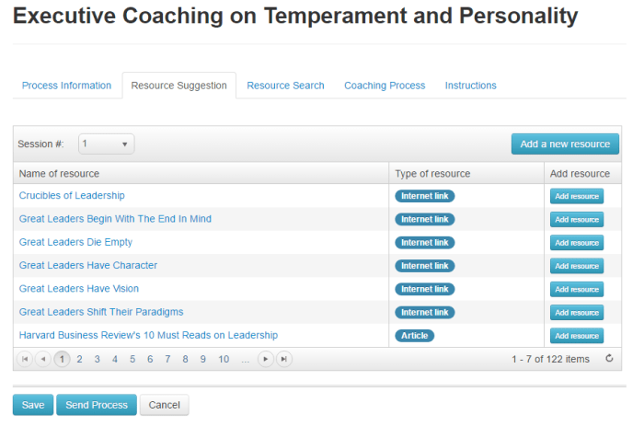
Task: Go to previous page arrow
Action: pyautogui.click(x=43, y=359)
